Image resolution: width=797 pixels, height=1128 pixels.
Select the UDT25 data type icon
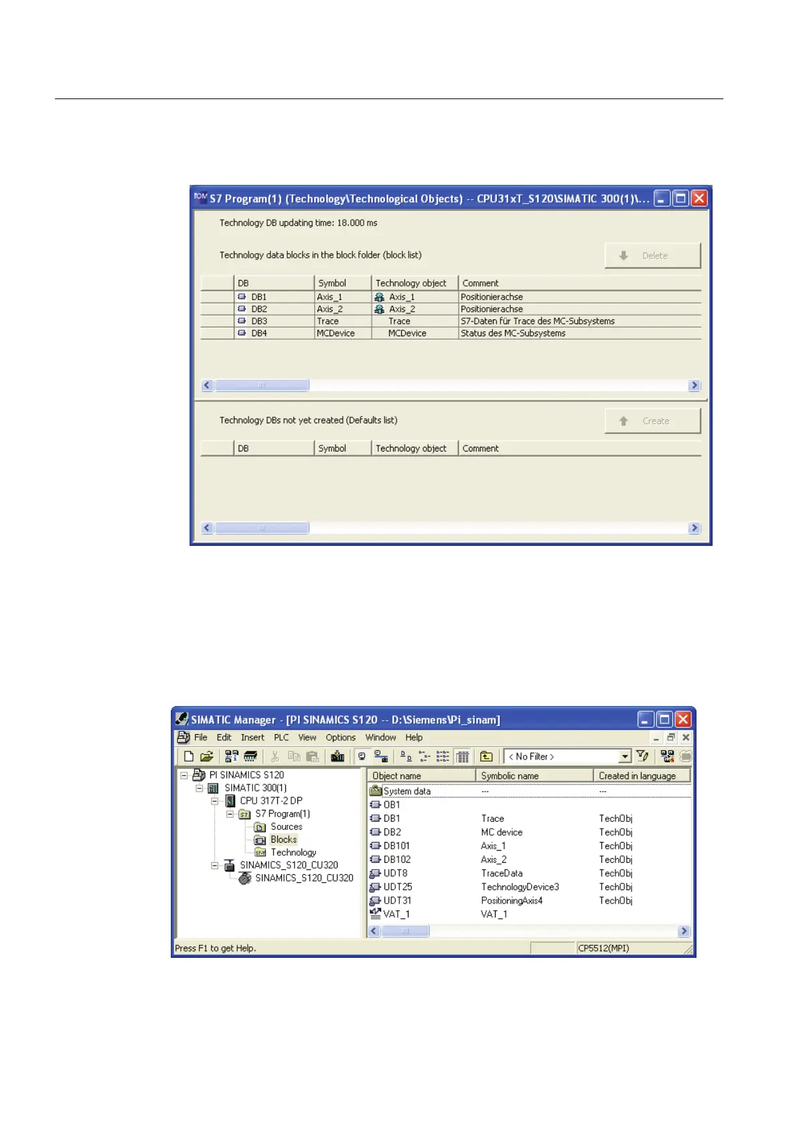pos(376,887)
